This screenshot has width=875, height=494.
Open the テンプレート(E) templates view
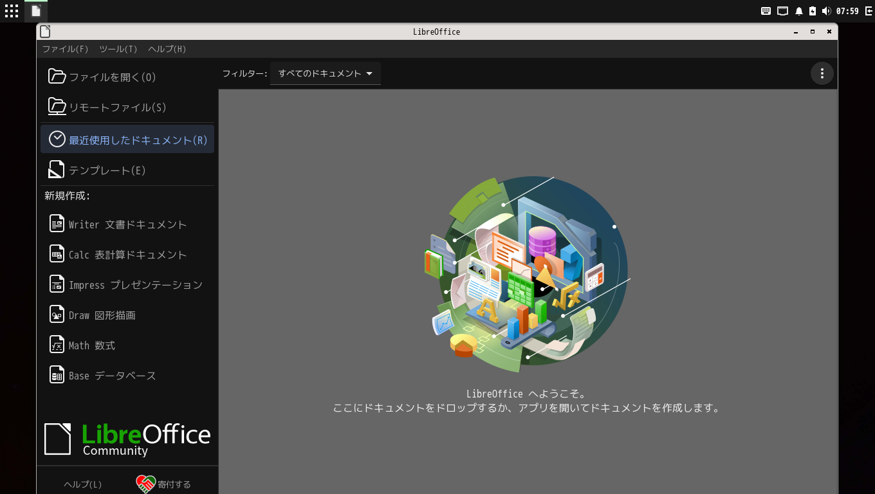click(x=127, y=170)
